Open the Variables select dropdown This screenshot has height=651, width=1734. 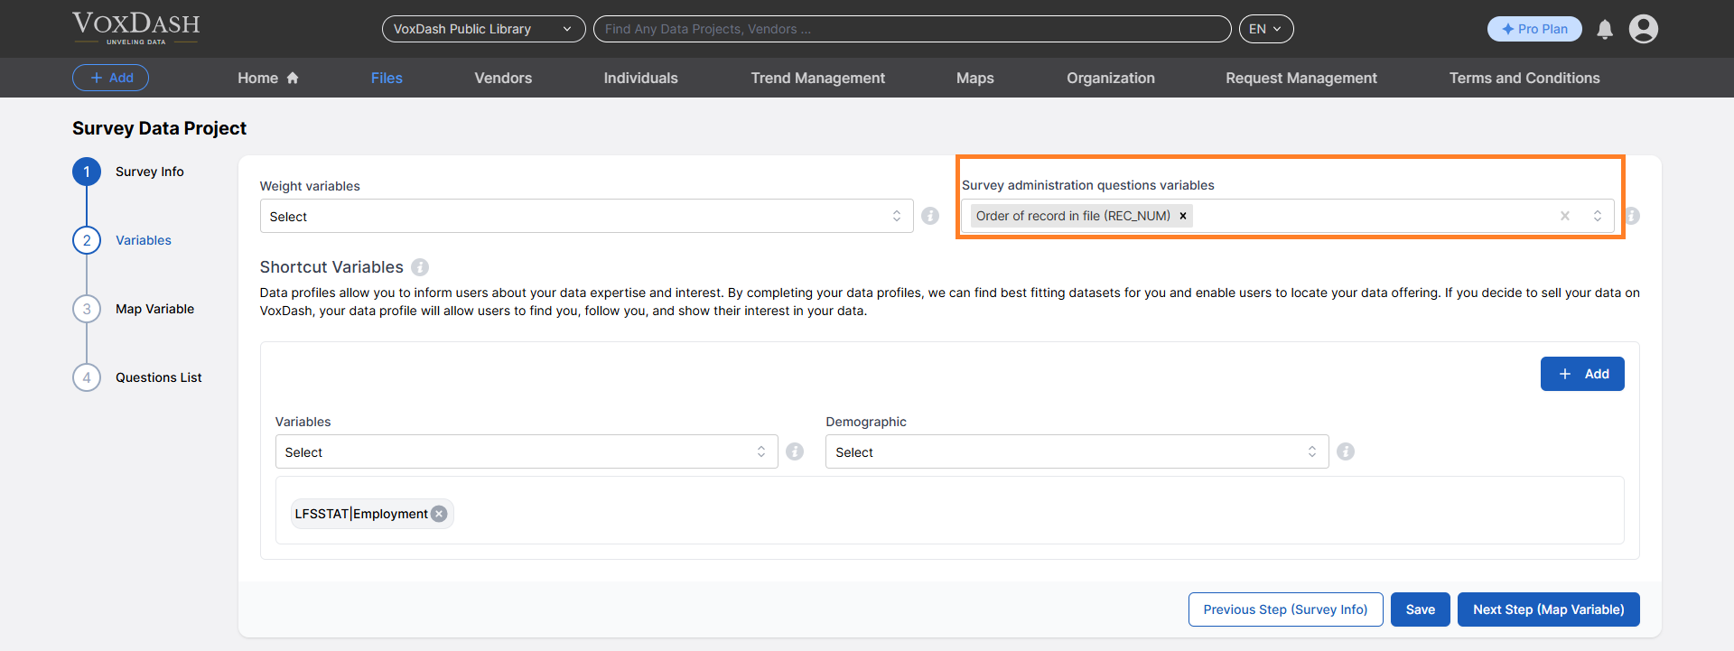(527, 451)
